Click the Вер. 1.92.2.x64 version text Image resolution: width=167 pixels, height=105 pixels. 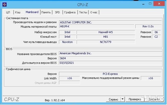tap(55, 100)
